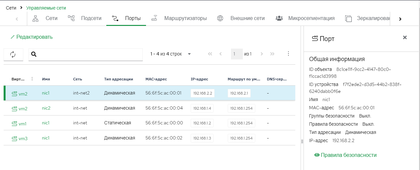Click the Маршрутизаторы router icon

(154, 18)
